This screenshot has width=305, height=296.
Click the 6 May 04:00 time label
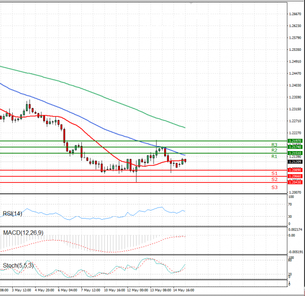[x=68, y=290]
